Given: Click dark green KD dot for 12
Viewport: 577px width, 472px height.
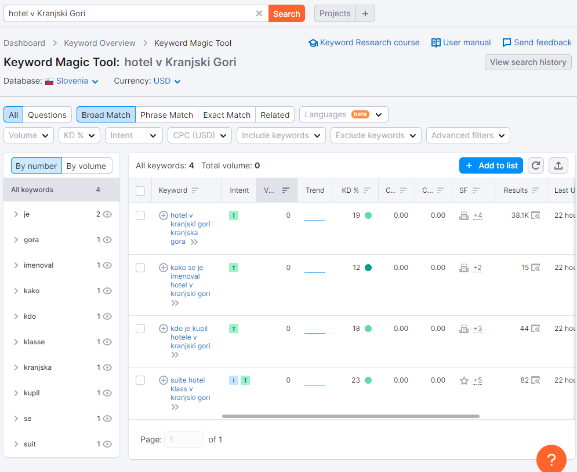Looking at the screenshot, I should click(368, 268).
